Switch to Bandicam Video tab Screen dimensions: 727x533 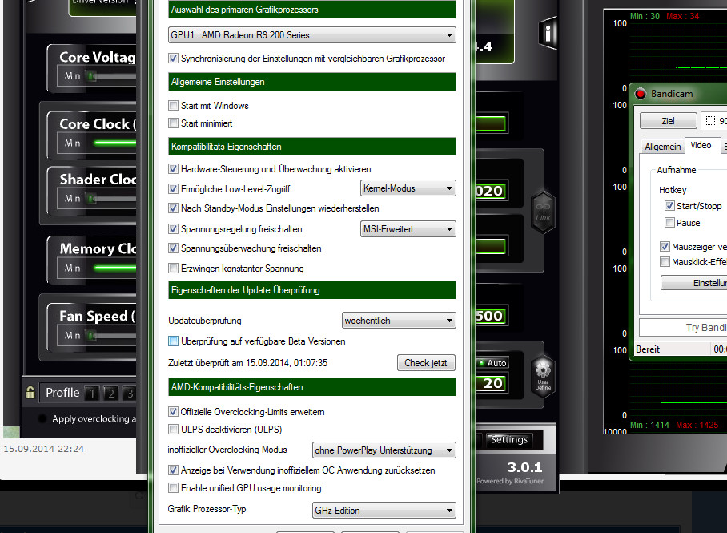[701, 145]
